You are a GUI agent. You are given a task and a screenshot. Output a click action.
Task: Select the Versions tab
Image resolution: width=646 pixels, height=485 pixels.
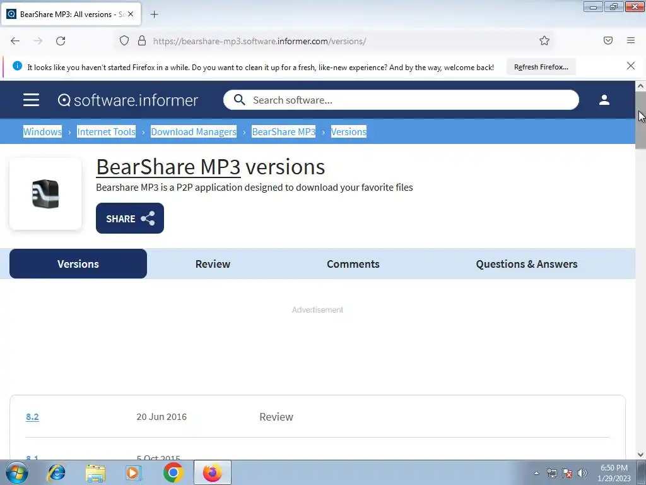tap(78, 264)
